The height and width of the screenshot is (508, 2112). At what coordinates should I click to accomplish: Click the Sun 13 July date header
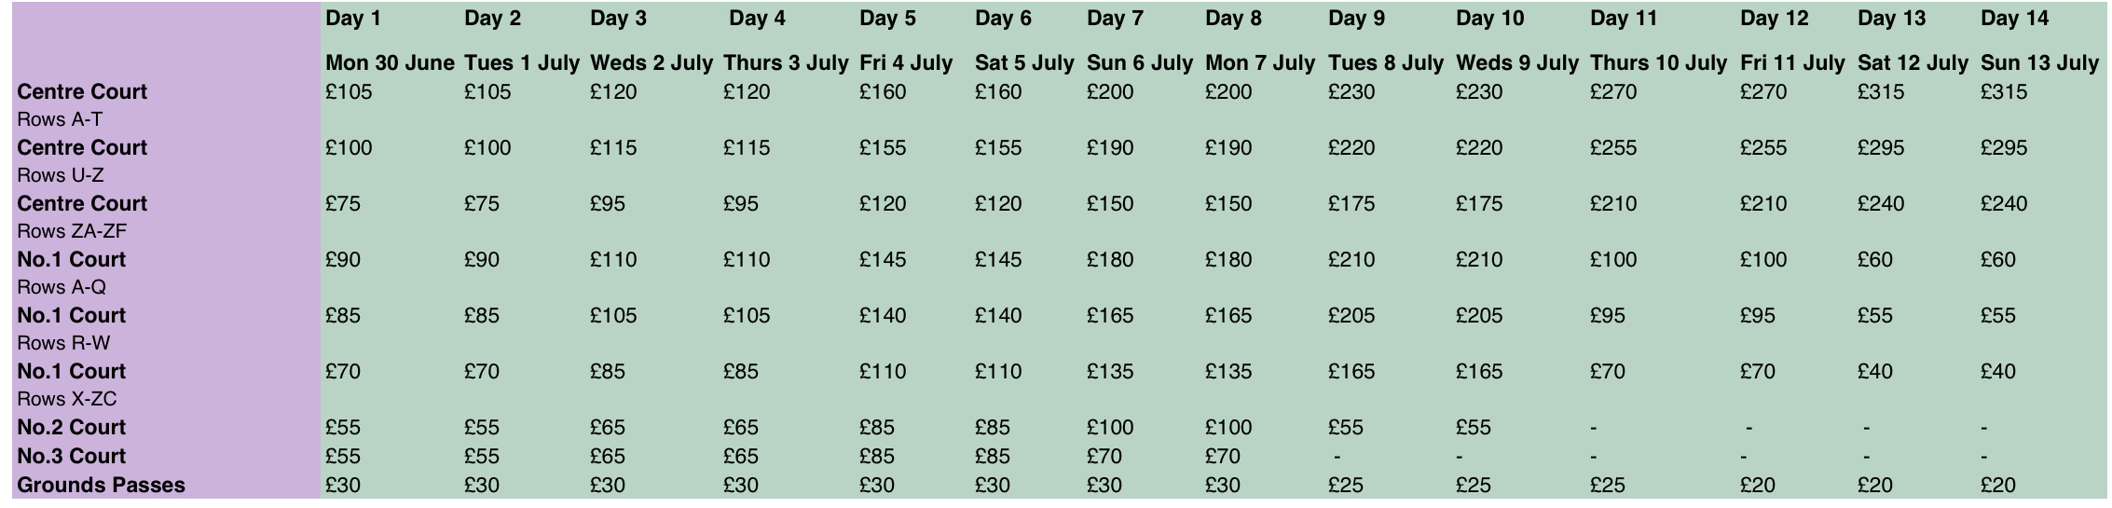pos(2039,63)
